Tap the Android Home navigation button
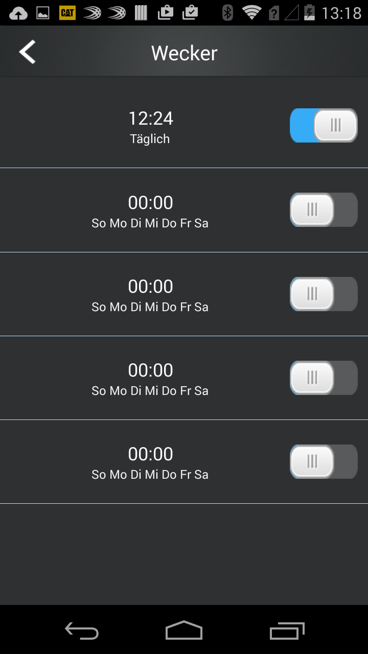The width and height of the screenshot is (368, 654). [x=184, y=630]
